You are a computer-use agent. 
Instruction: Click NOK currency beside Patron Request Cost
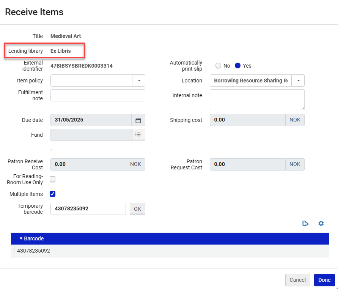295,164
